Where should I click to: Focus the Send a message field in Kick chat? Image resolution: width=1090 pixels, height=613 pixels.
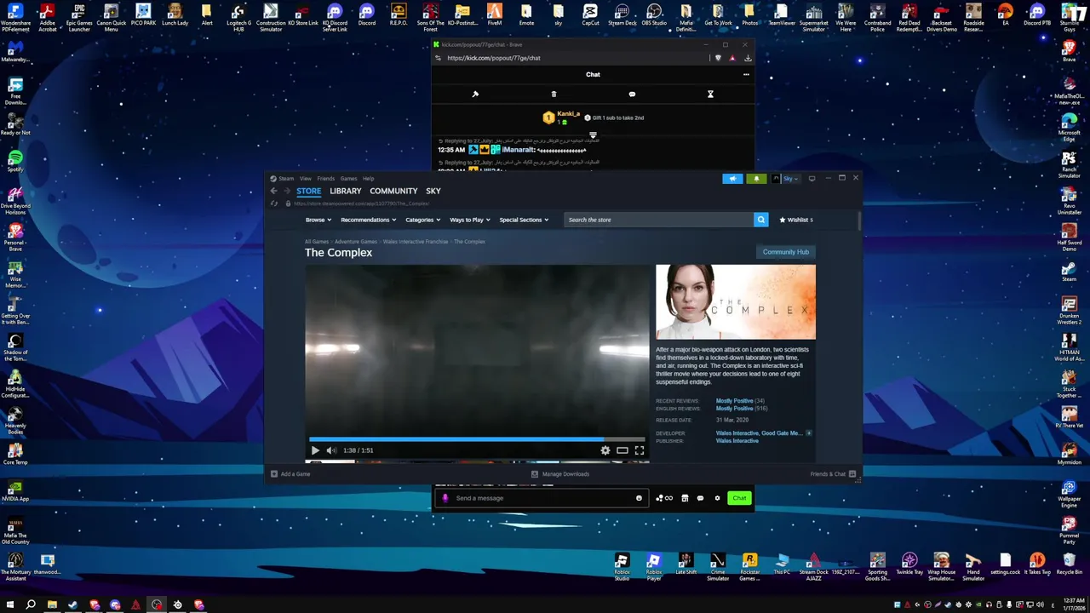pyautogui.click(x=541, y=498)
